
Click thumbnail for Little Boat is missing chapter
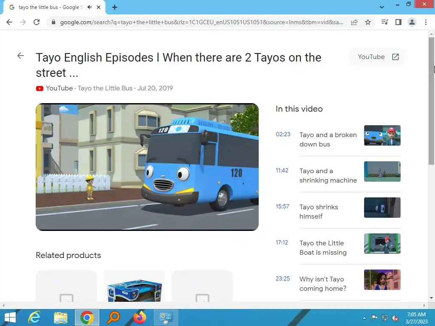[382, 243]
